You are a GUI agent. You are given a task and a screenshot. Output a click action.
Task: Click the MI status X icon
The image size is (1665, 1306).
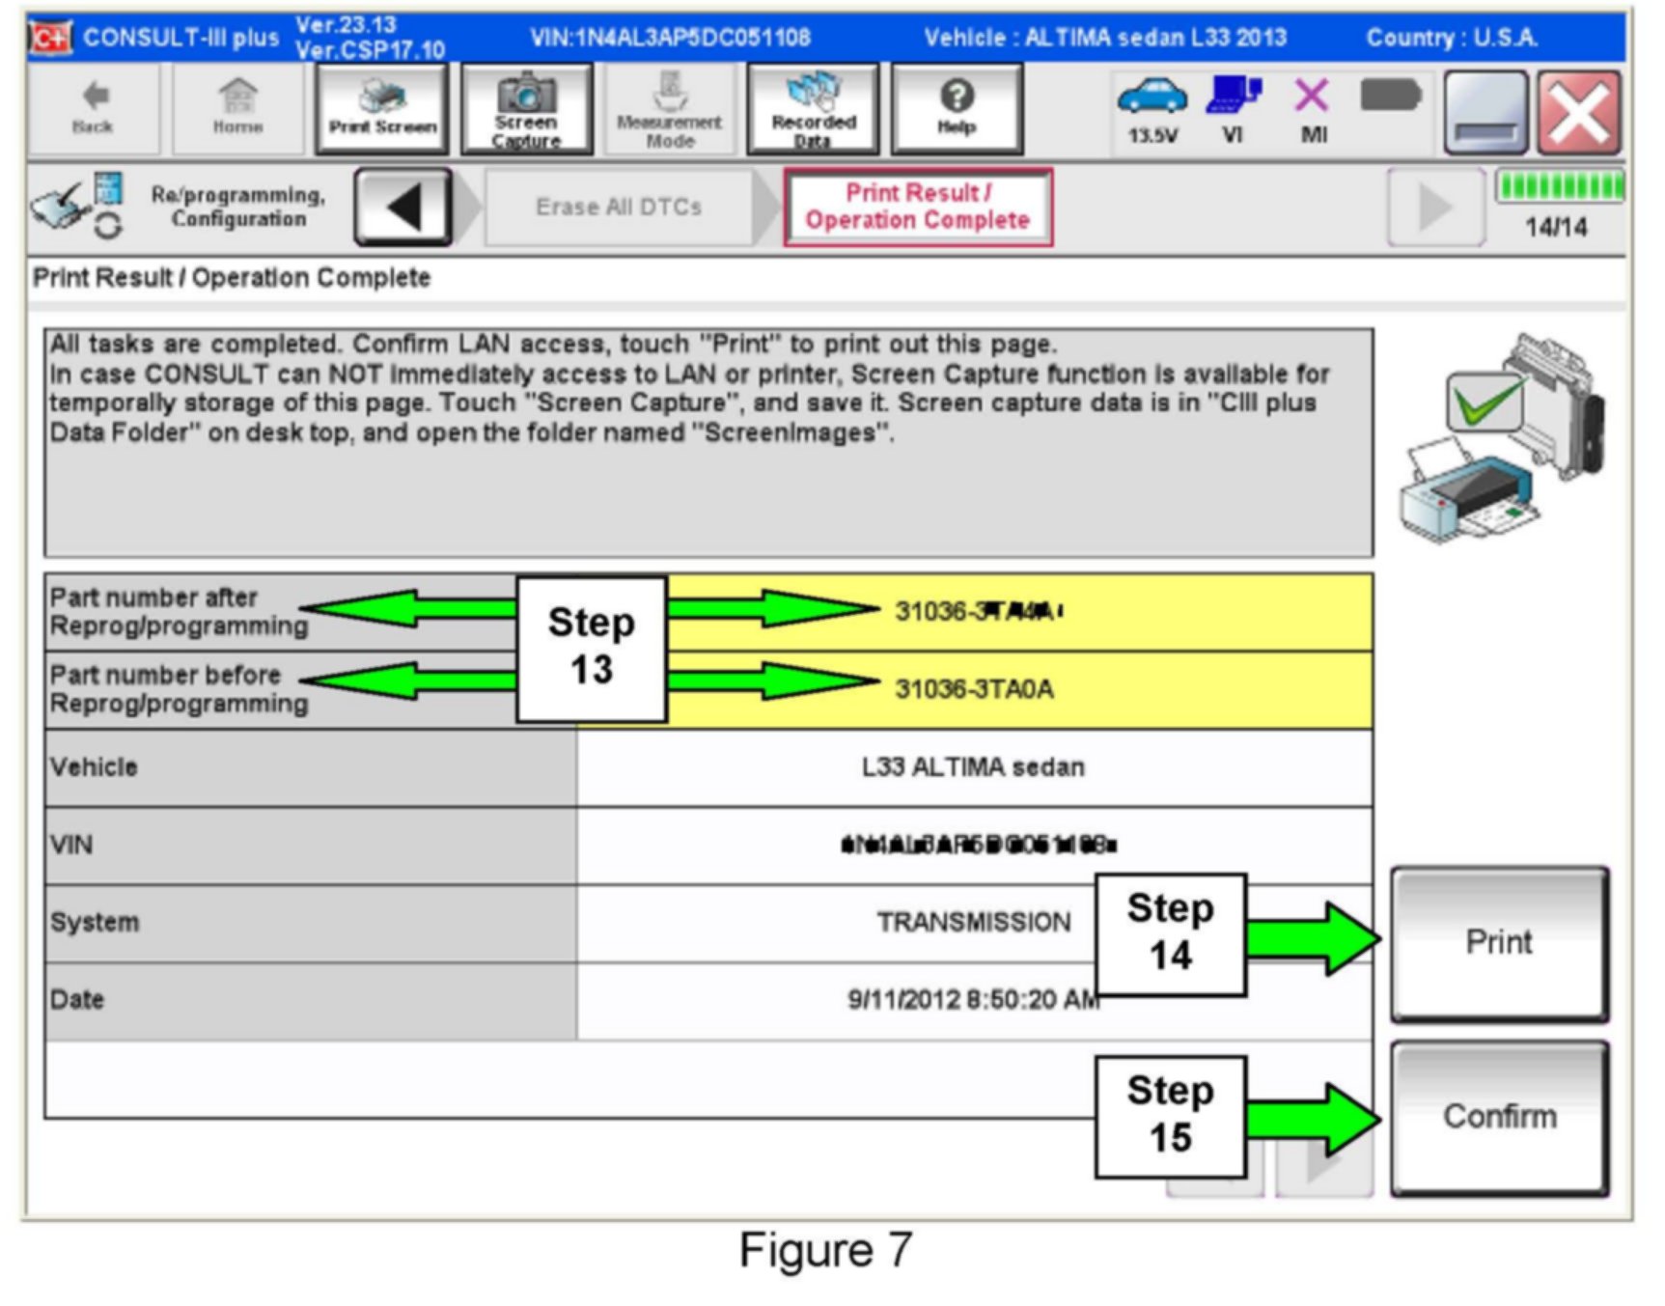point(1312,97)
